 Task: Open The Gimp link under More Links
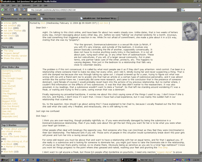pyautogui.click(x=9, y=51)
